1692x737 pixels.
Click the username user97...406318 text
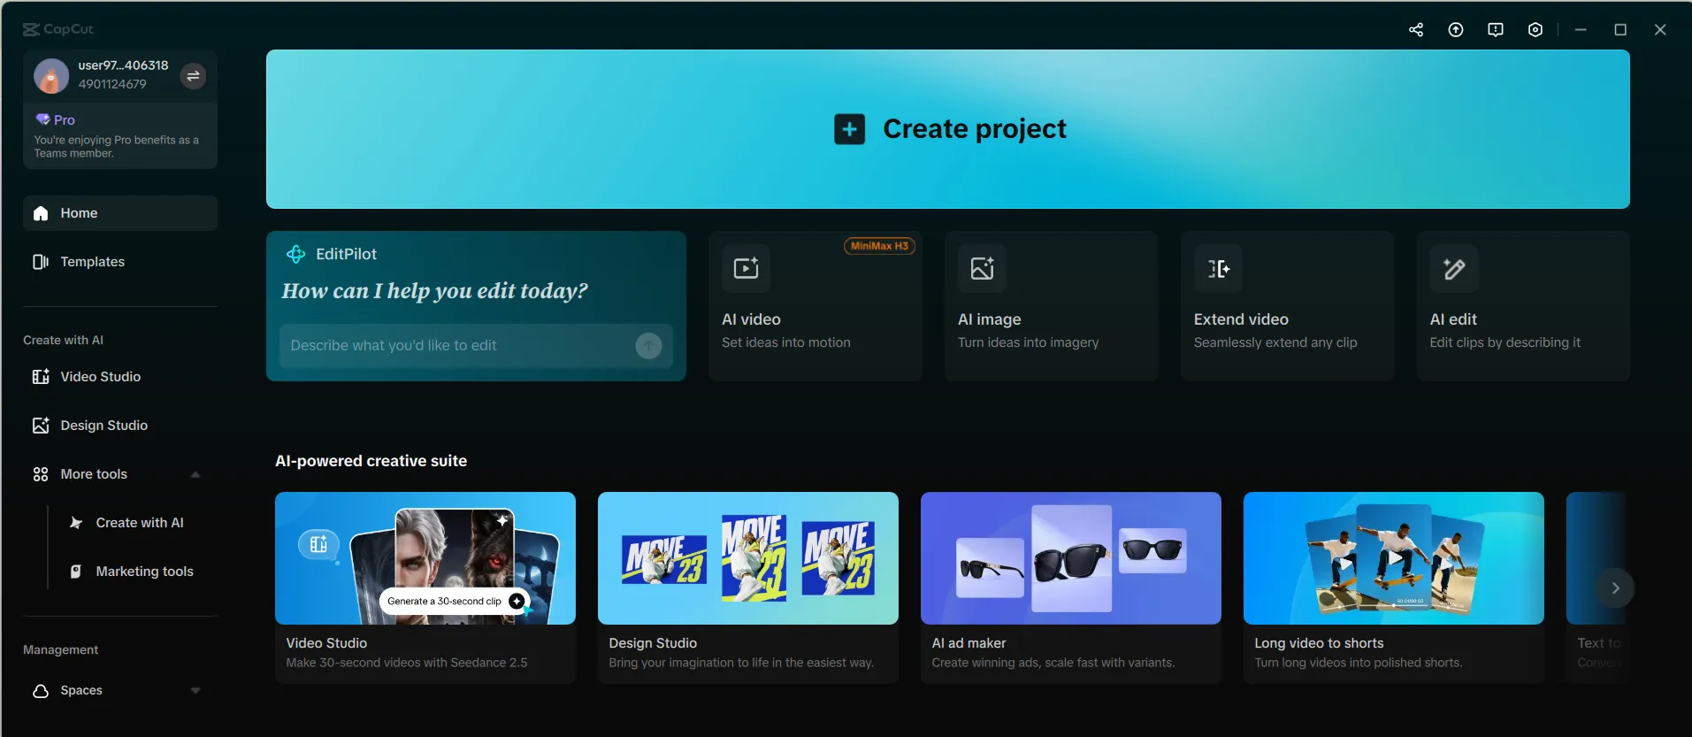(123, 65)
